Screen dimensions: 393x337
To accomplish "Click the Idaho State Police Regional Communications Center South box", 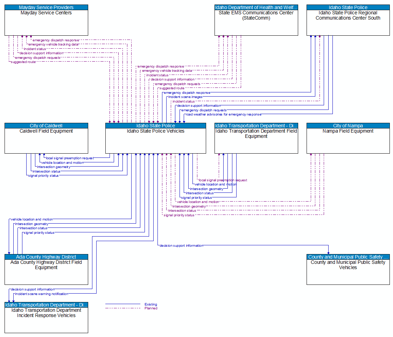I will 348,20.
